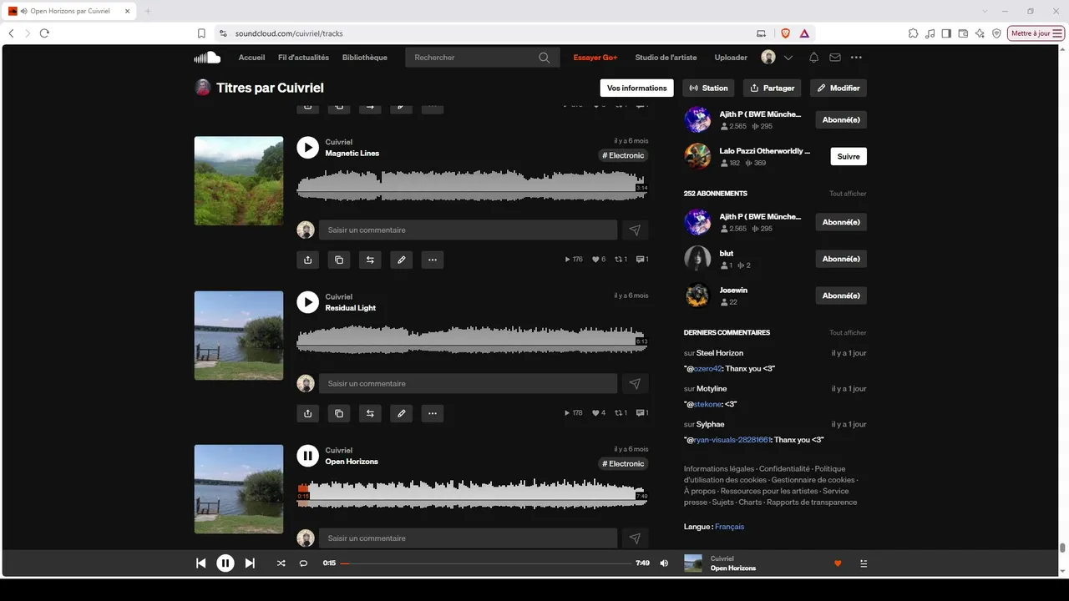Edit the Residual Light track
Screen dimensions: 1069x601
click(x=402, y=413)
